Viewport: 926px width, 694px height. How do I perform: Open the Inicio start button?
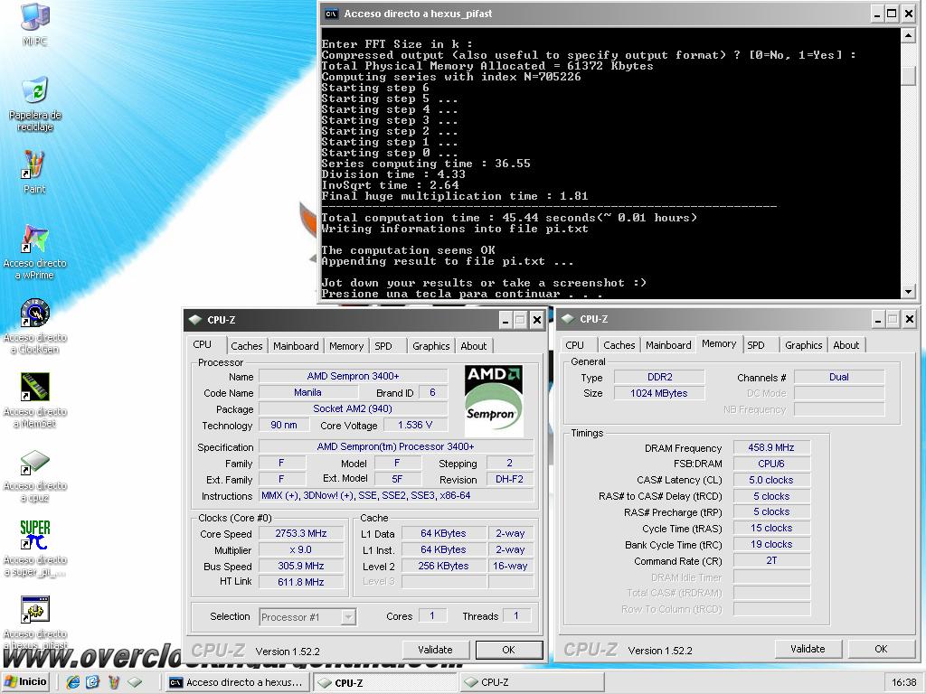click(x=25, y=682)
